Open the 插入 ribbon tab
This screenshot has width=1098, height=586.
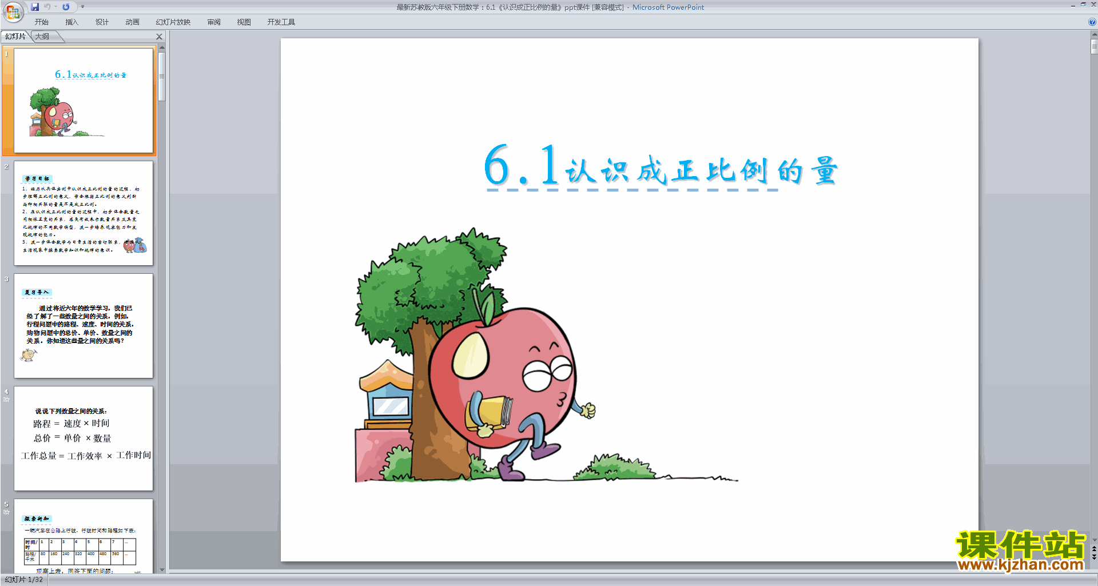click(71, 22)
